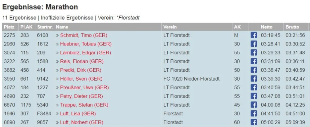
Task: Open Luft, Norbert (GER) result link
Action: point(82,122)
